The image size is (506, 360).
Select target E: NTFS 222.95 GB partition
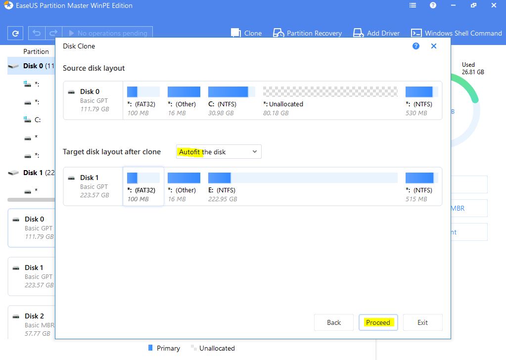[x=303, y=186]
